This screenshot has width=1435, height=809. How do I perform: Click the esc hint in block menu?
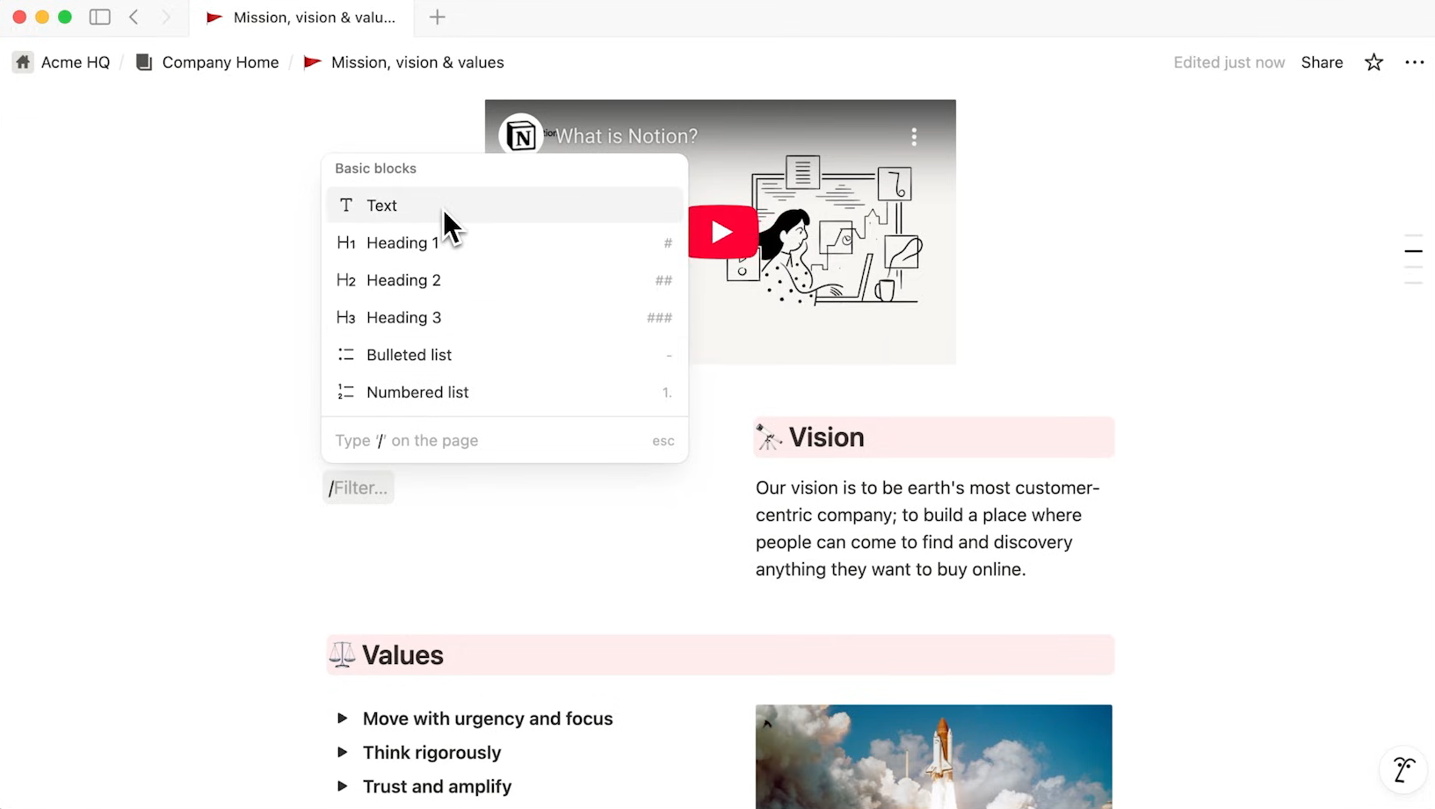[x=663, y=441]
